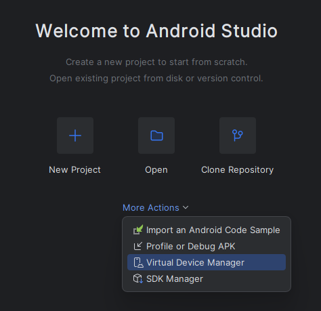Screen dimensions: 321x311
Task: Click the SDK Manager box icon
Action: [x=138, y=278]
